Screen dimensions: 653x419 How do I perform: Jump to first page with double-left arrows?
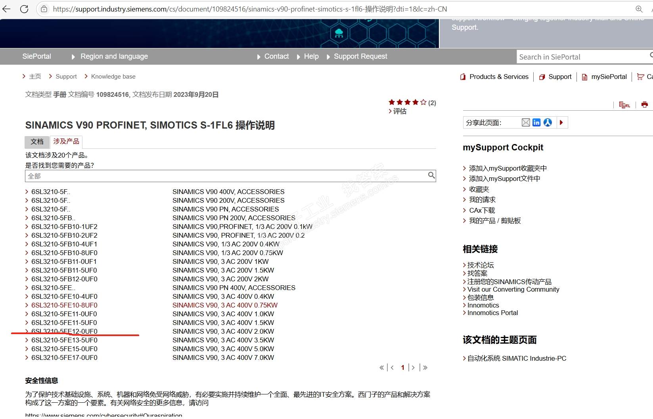click(x=381, y=367)
